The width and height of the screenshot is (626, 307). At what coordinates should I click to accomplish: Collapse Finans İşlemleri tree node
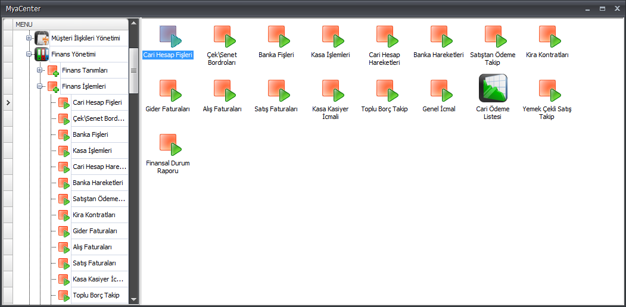click(x=39, y=86)
